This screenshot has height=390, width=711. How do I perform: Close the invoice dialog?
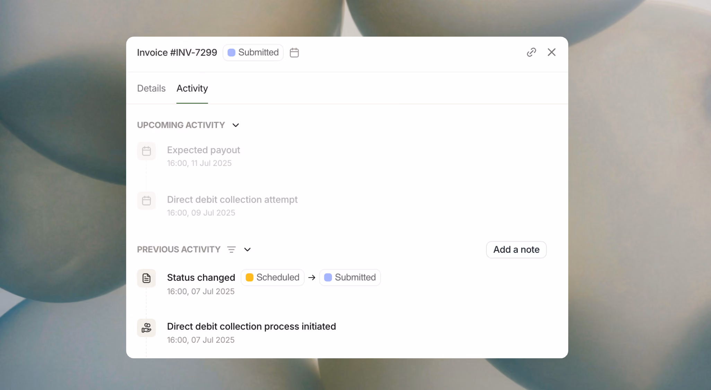[x=551, y=52]
